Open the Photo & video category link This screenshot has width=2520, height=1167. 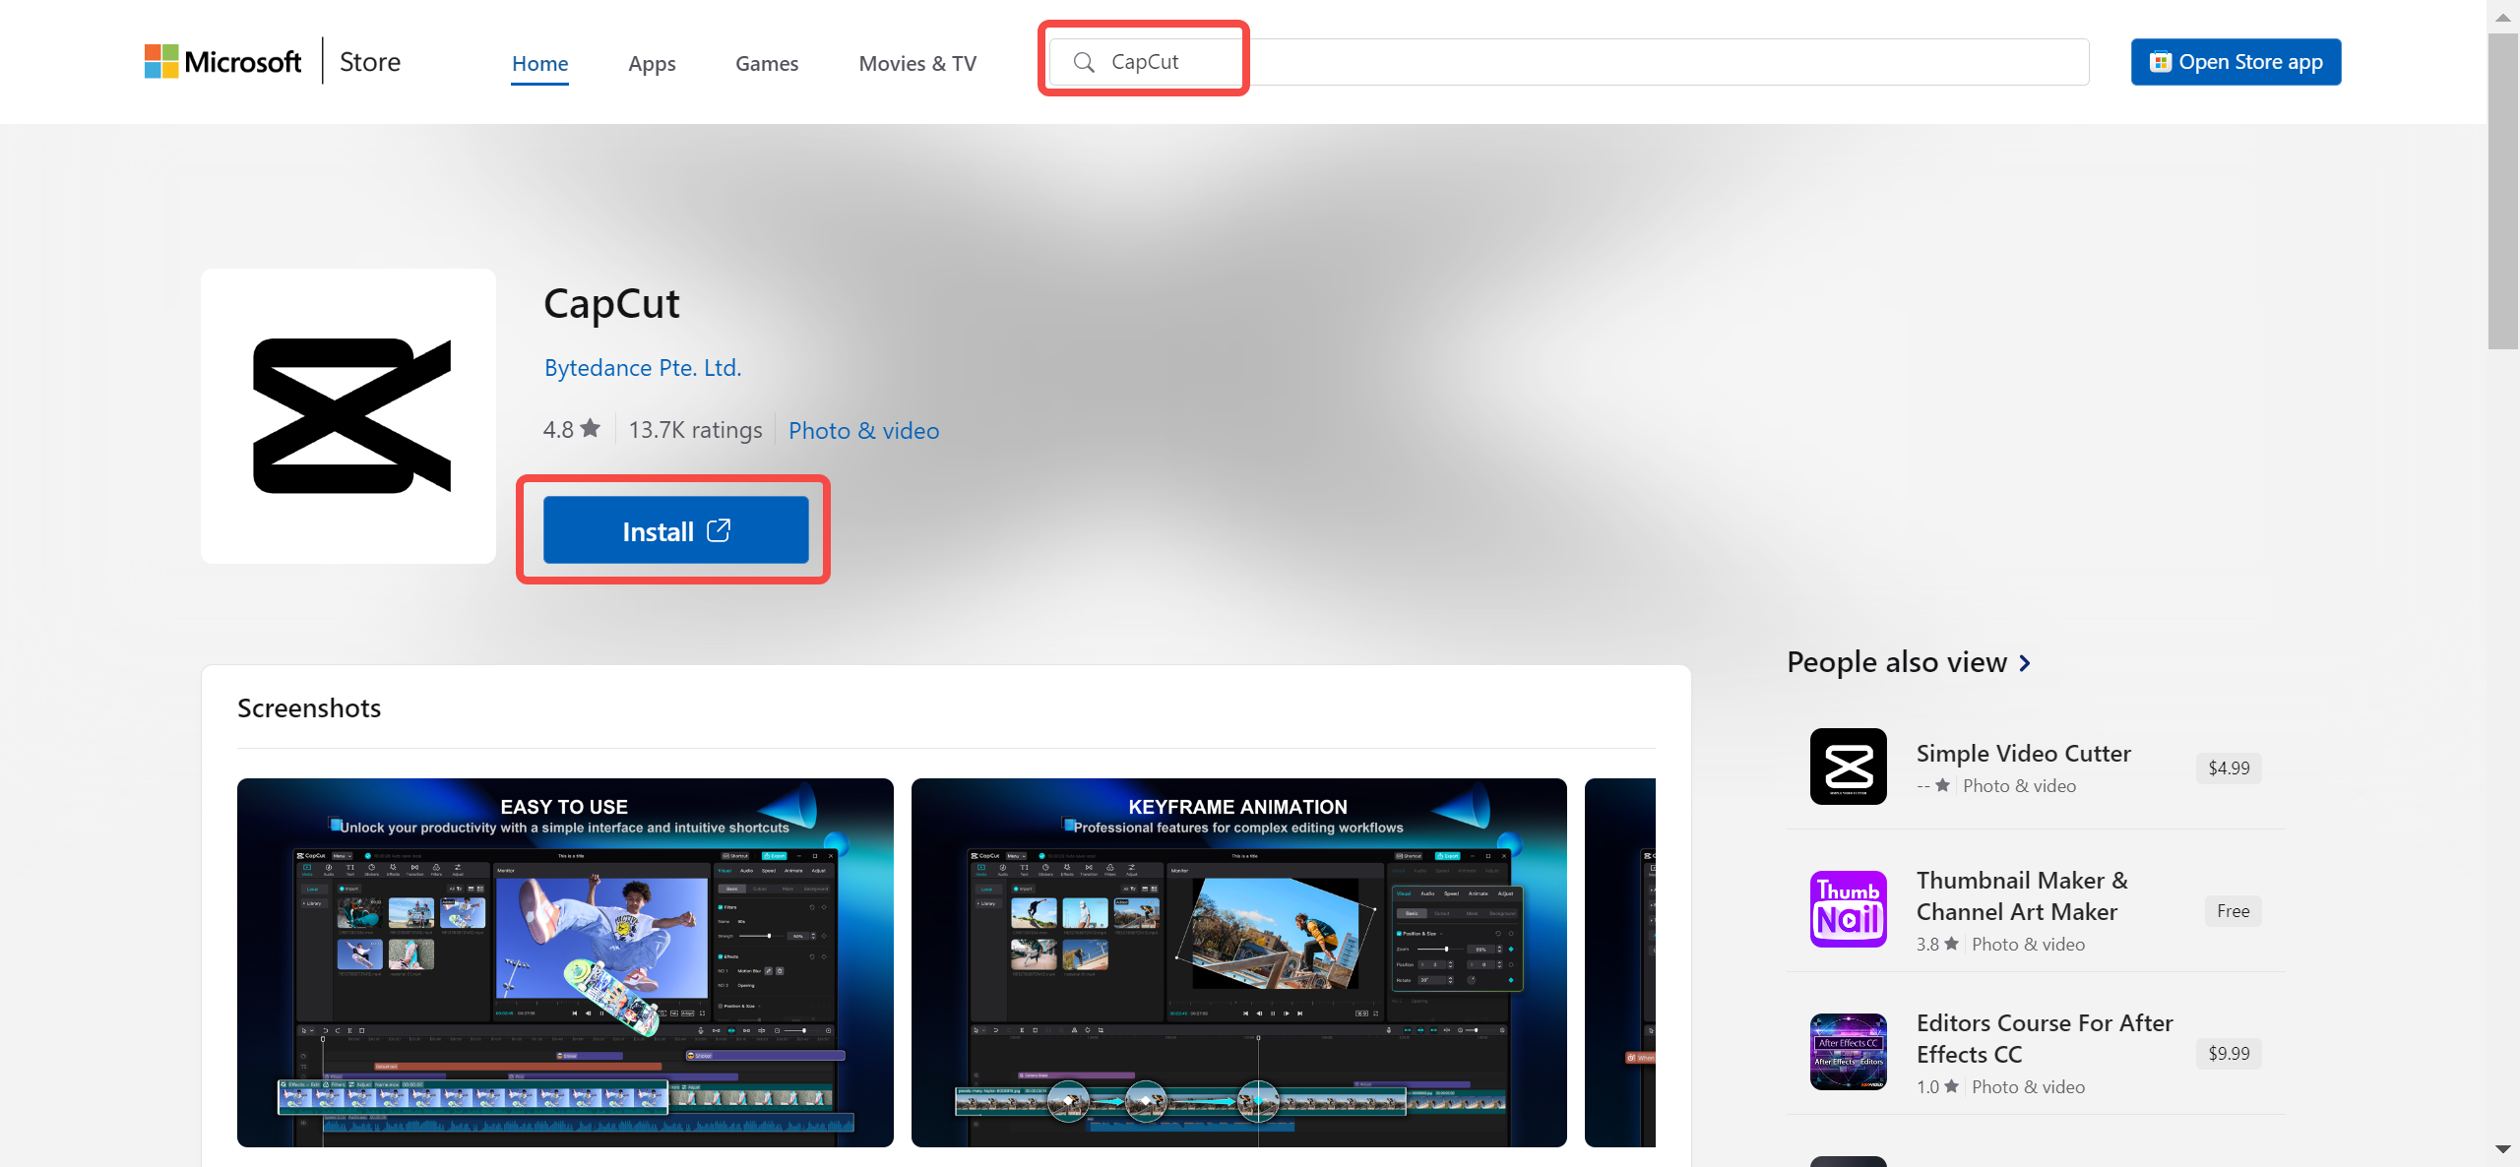point(863,430)
